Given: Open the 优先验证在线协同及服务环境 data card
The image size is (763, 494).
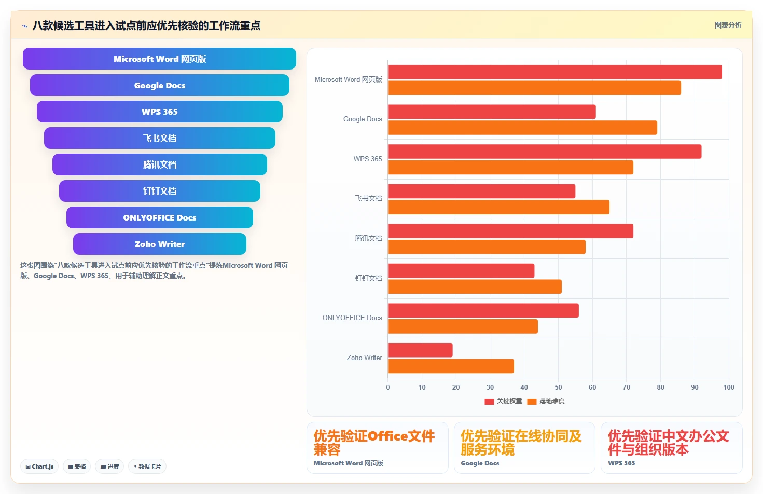Looking at the screenshot, I should [524, 448].
